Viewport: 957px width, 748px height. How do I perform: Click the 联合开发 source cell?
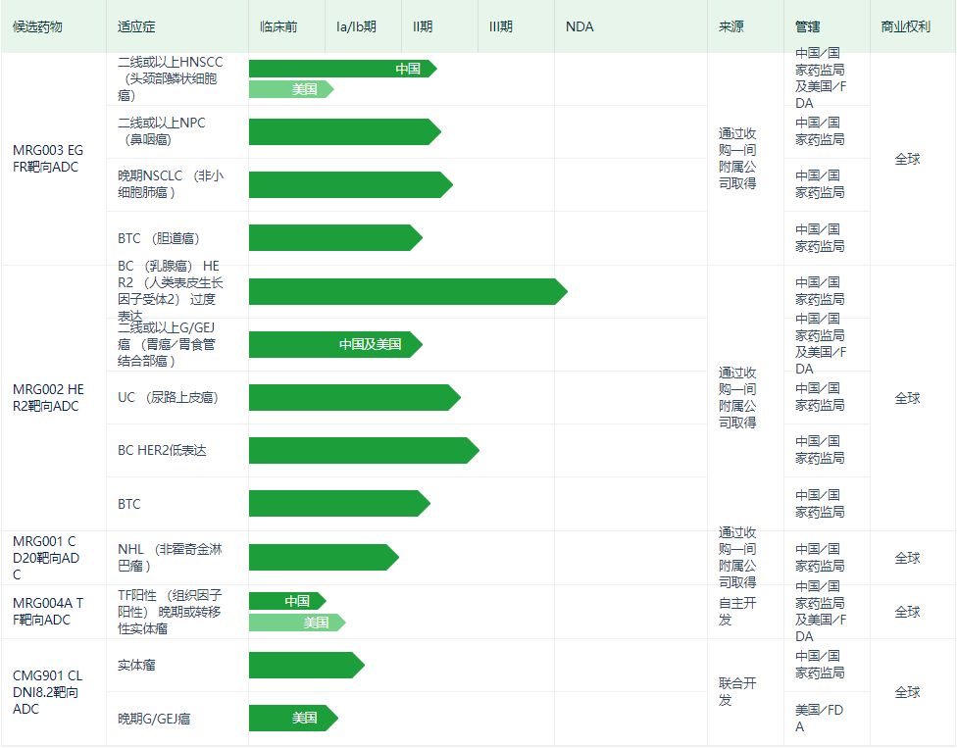(740, 691)
